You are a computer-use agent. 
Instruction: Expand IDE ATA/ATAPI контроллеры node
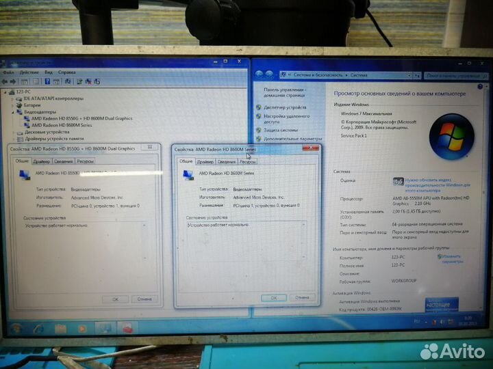13,98
